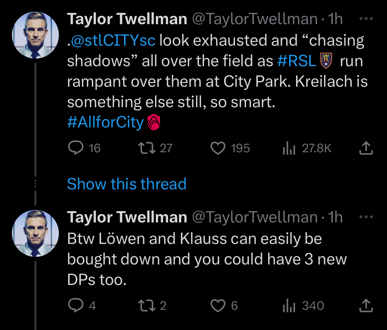
Task: Open more options for the second tweet
Action: tap(366, 217)
